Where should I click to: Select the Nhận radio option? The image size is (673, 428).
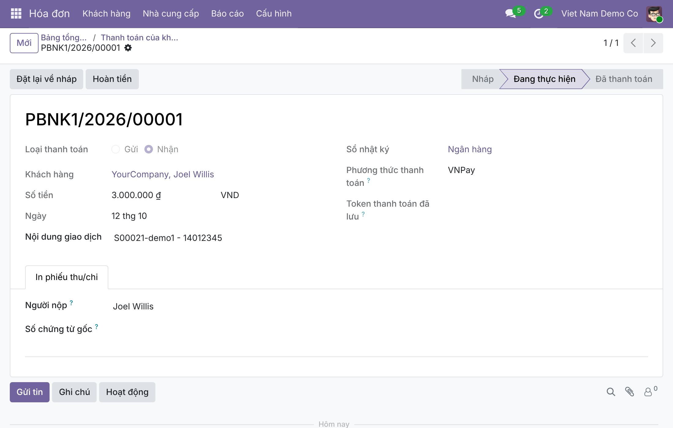(x=149, y=149)
